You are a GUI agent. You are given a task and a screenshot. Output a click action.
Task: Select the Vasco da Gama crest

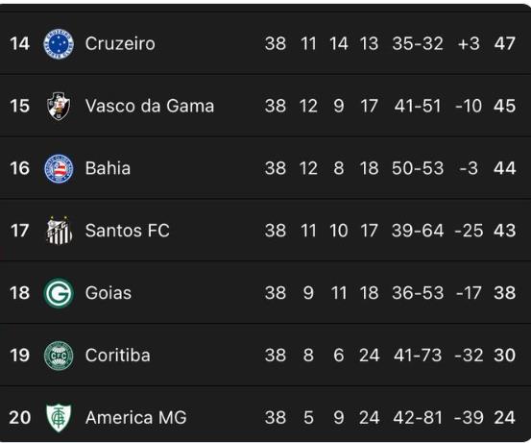point(59,106)
